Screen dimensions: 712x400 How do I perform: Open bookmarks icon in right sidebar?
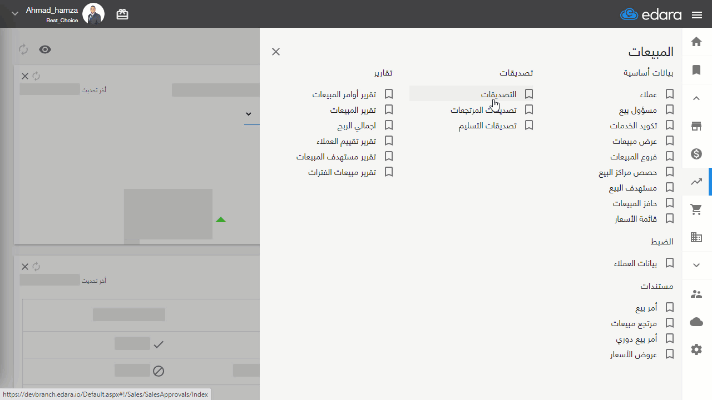[x=696, y=70]
